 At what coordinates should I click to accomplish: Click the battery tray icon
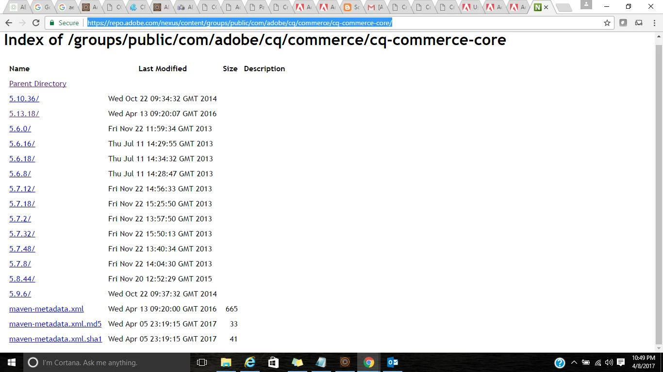pos(586,362)
